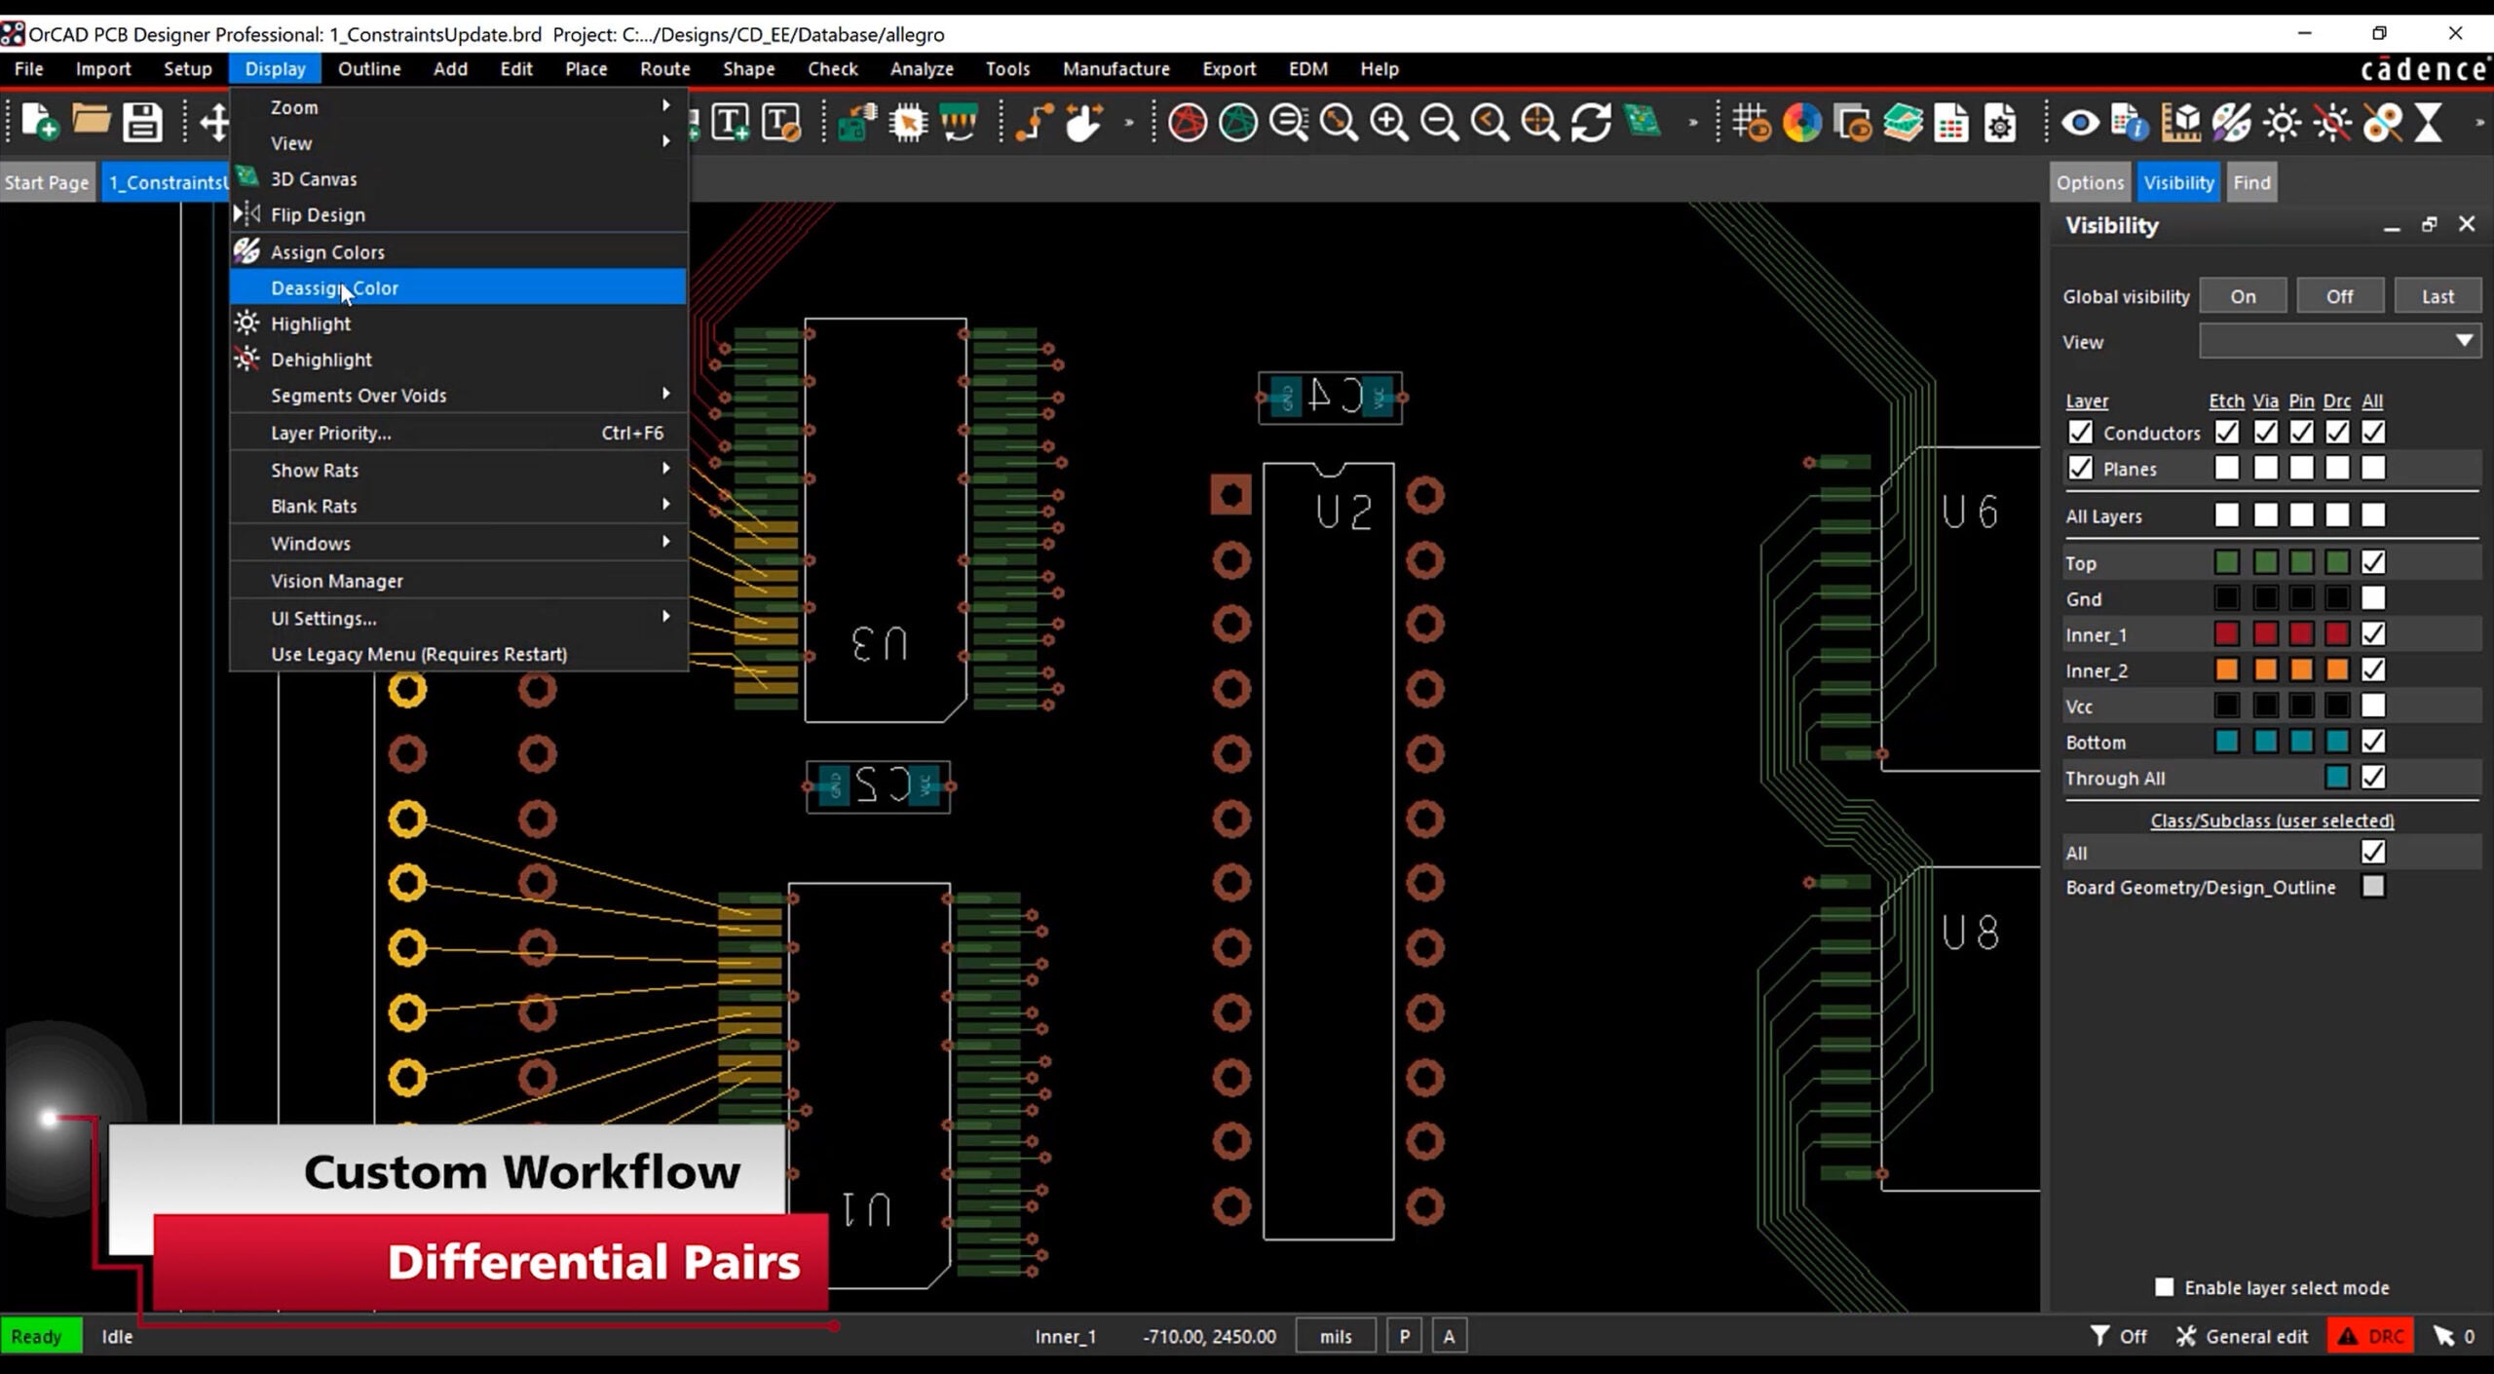The width and height of the screenshot is (2494, 1374).
Task: Expand the Blank Rats submenu
Action: (x=459, y=506)
